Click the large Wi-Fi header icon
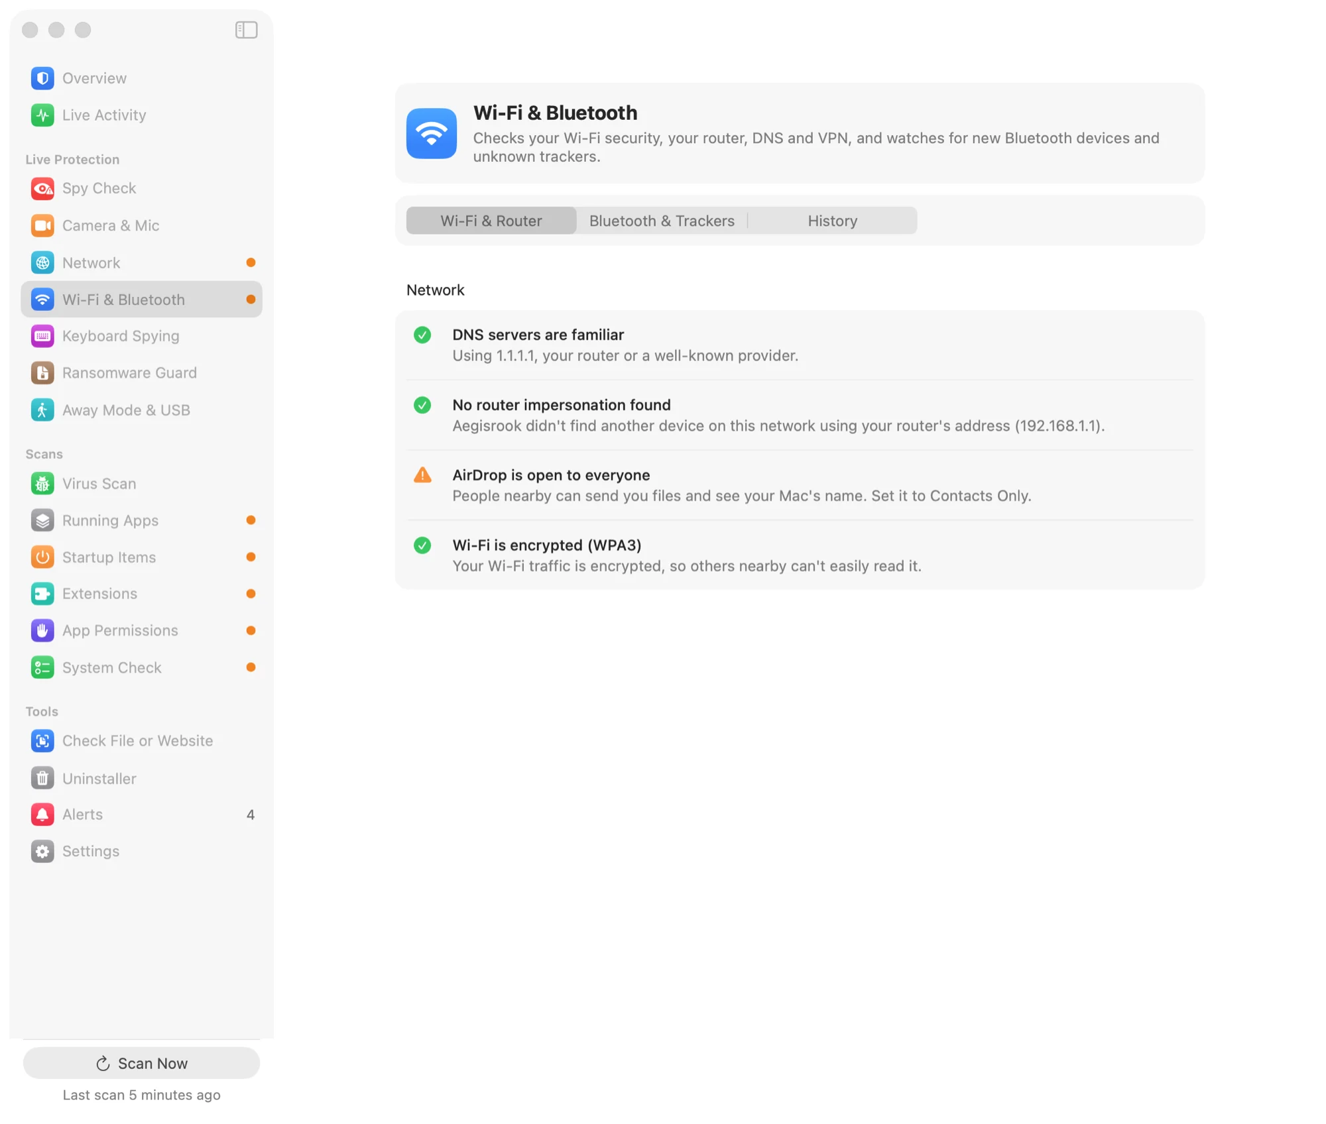Screen dimensions: 1326x1124 point(432,133)
